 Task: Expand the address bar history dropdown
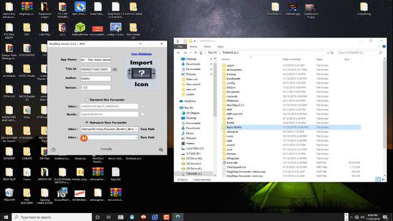point(328,53)
